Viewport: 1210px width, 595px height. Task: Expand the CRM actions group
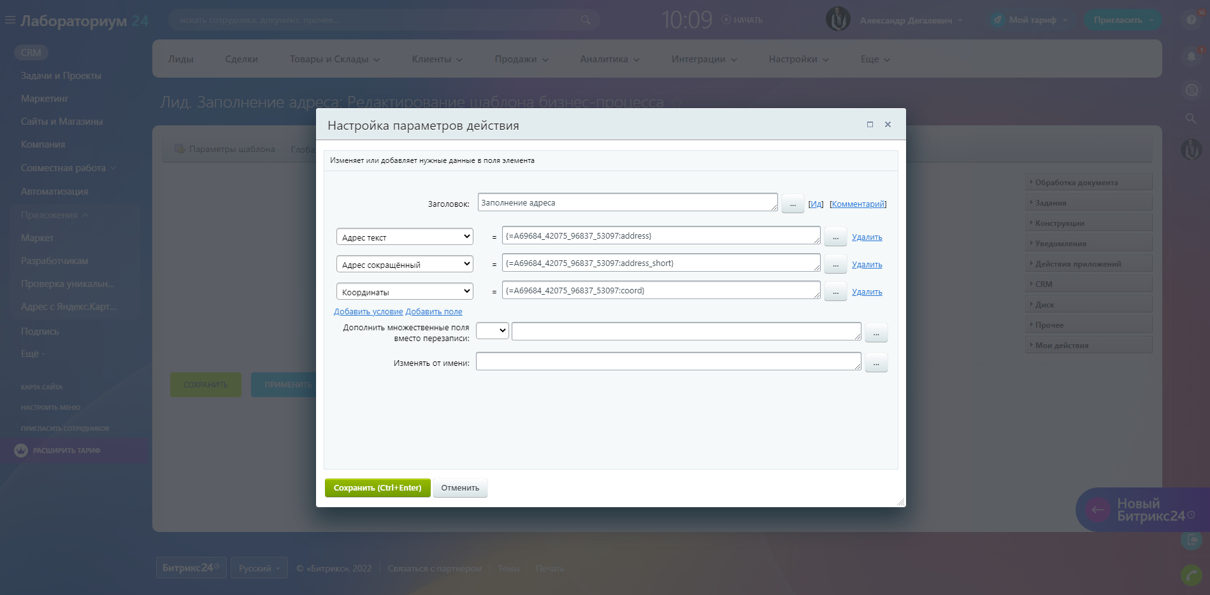click(1089, 284)
